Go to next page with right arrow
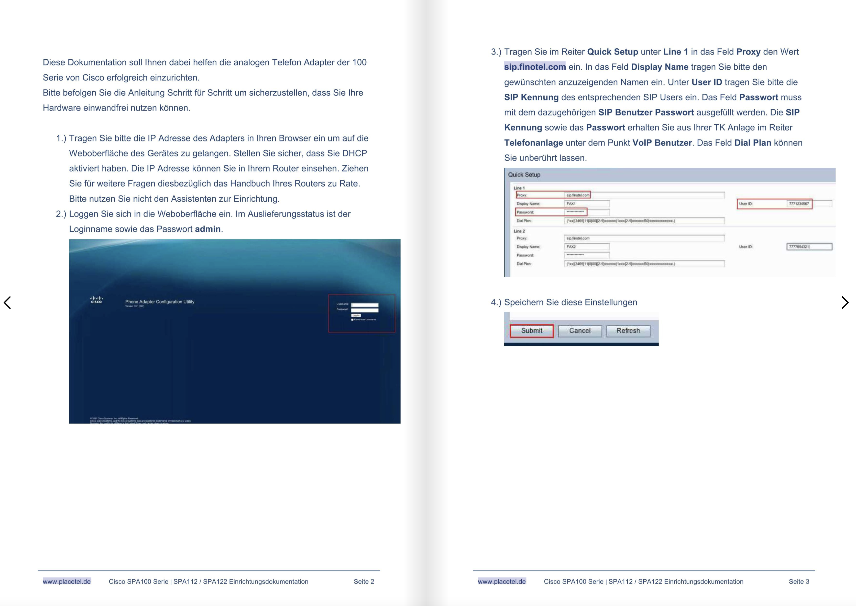The width and height of the screenshot is (856, 606). pyautogui.click(x=845, y=302)
